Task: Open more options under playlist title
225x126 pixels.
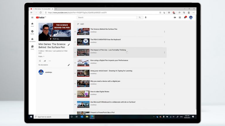Action: (x=50, y=61)
